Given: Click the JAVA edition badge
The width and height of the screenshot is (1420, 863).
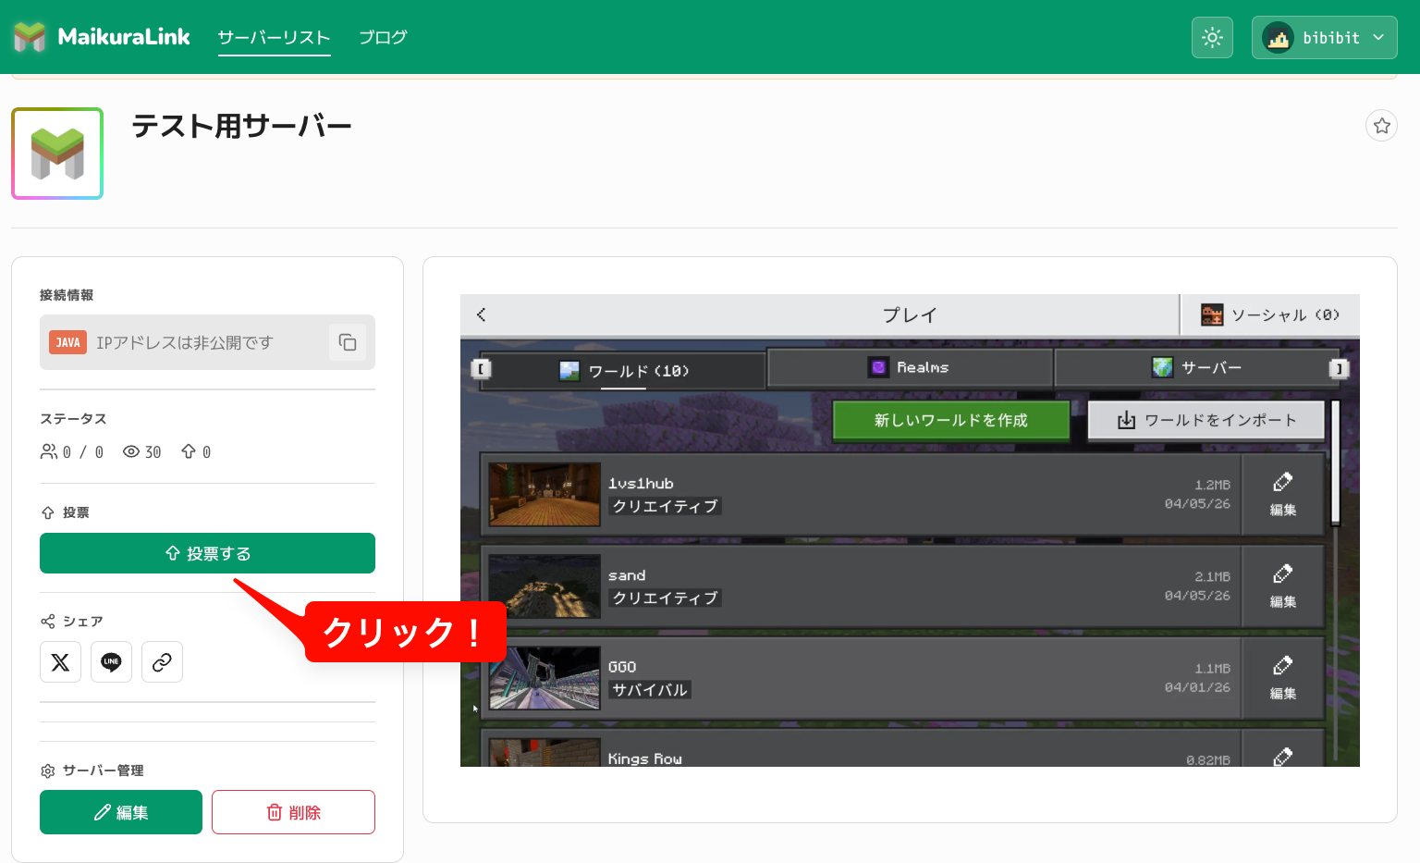Looking at the screenshot, I should point(67,342).
